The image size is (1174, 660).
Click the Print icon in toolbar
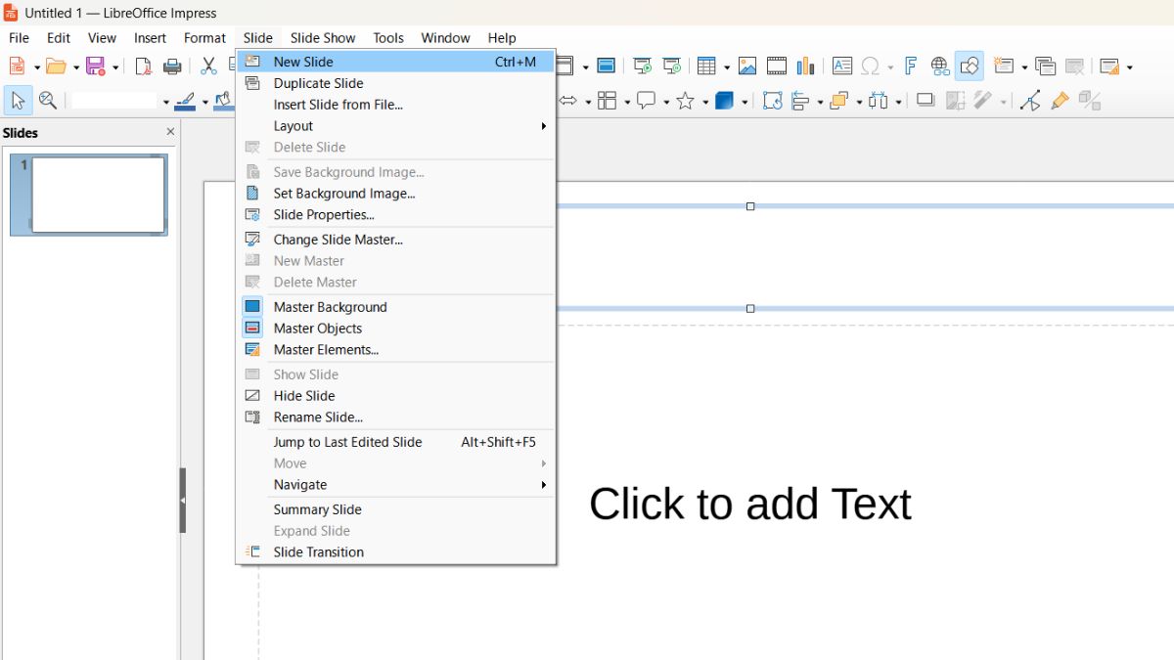[x=172, y=66]
